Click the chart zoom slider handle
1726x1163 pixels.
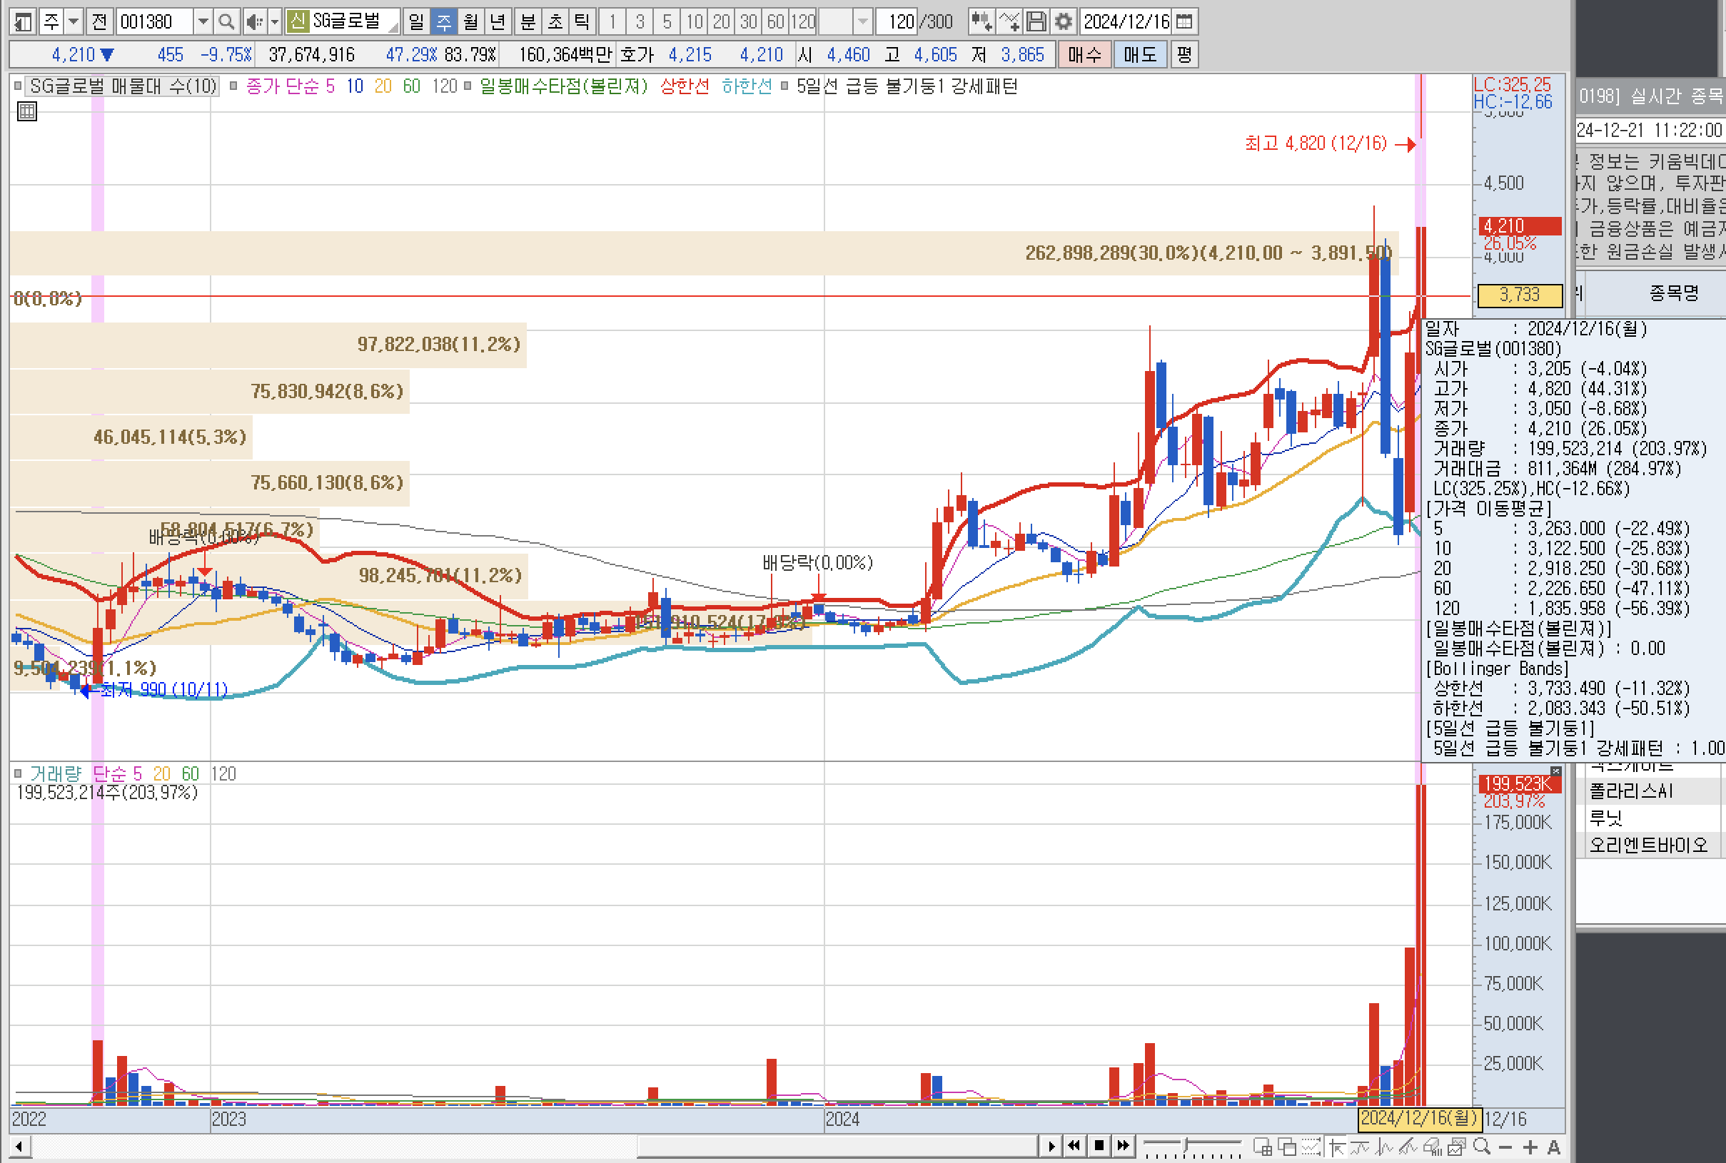tap(1185, 1145)
